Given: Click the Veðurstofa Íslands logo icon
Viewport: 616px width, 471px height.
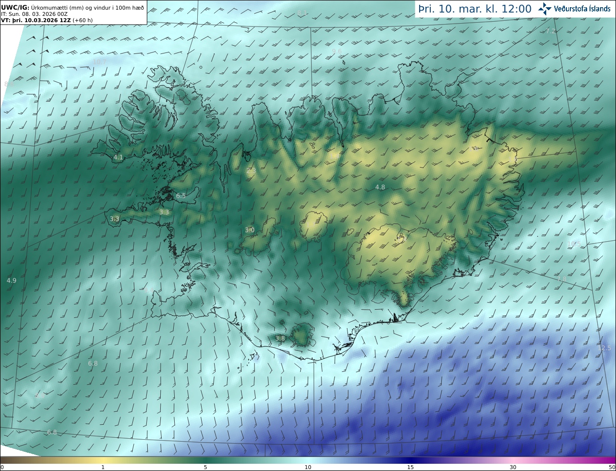Looking at the screenshot, I should pyautogui.click(x=545, y=8).
